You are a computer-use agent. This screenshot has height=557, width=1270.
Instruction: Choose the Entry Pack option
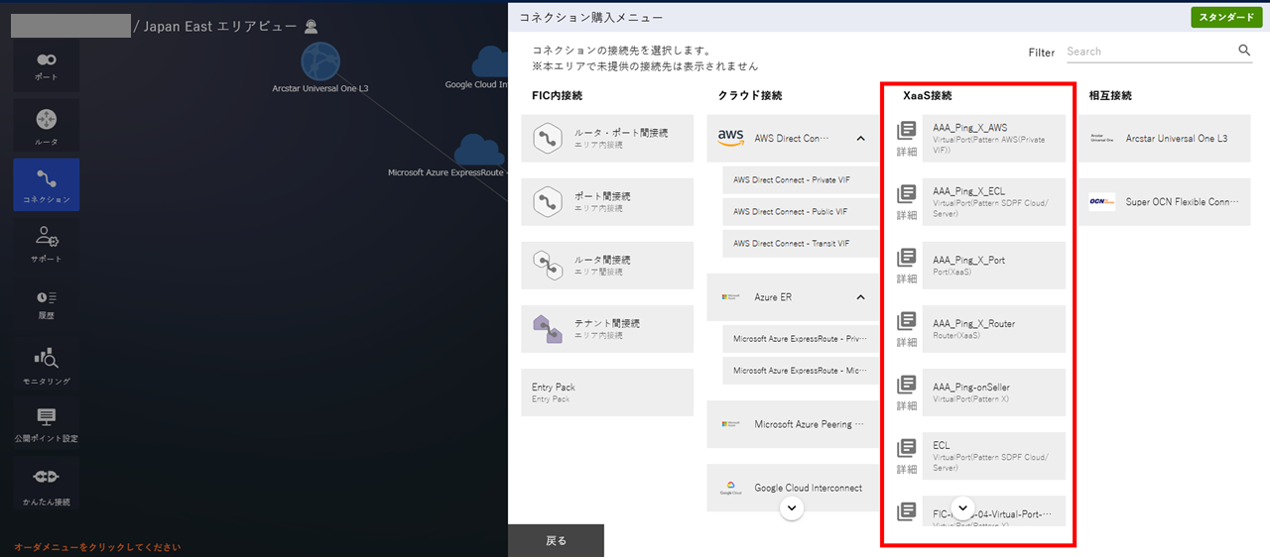[607, 392]
